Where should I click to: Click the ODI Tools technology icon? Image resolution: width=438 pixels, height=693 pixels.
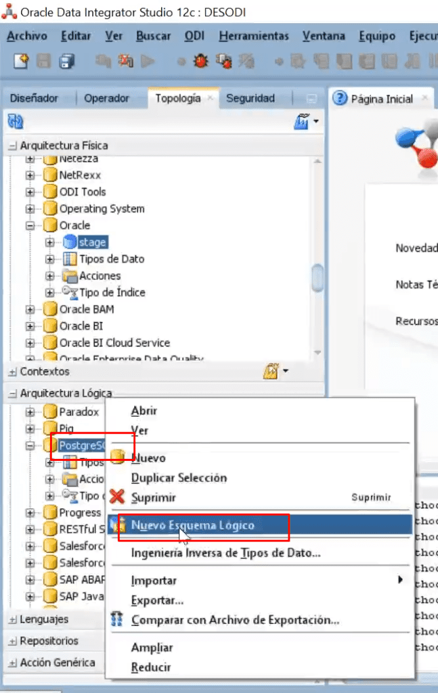[50, 192]
